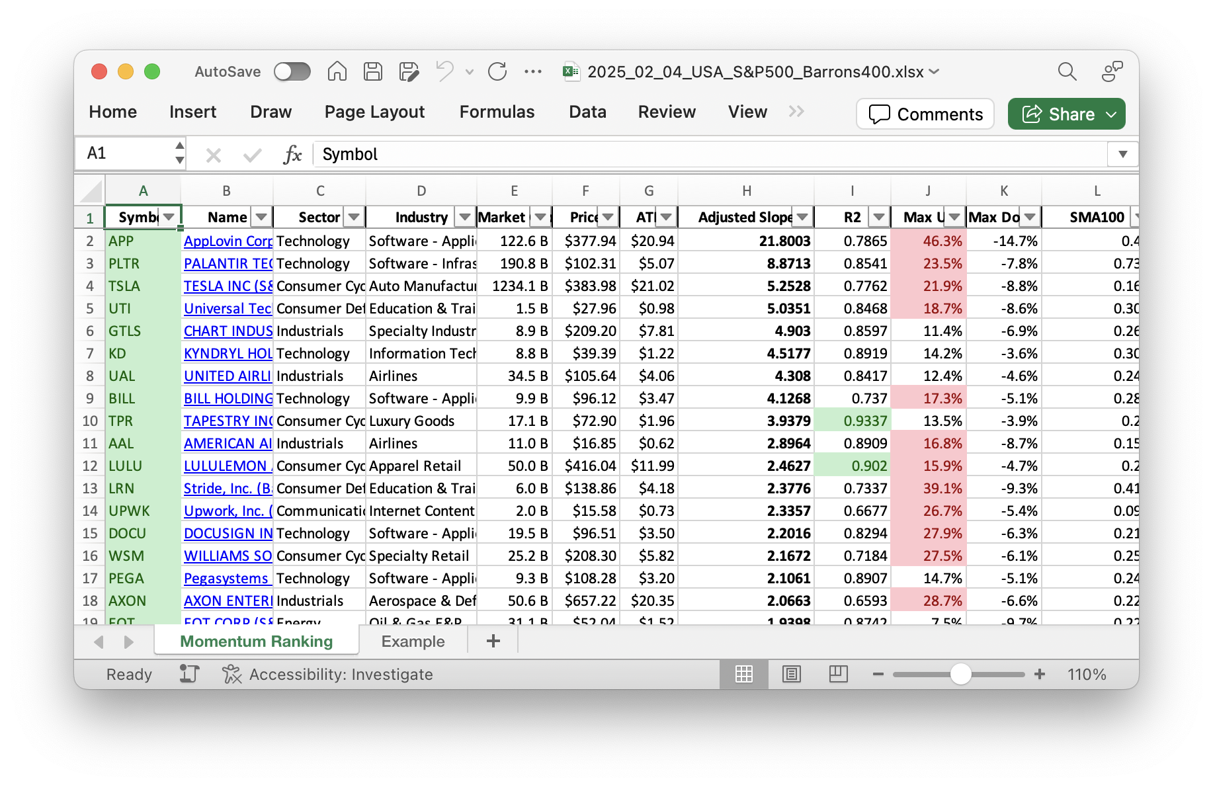Click the Enter checkmark formula icon
Viewport: 1213px width, 787px height.
[252, 155]
